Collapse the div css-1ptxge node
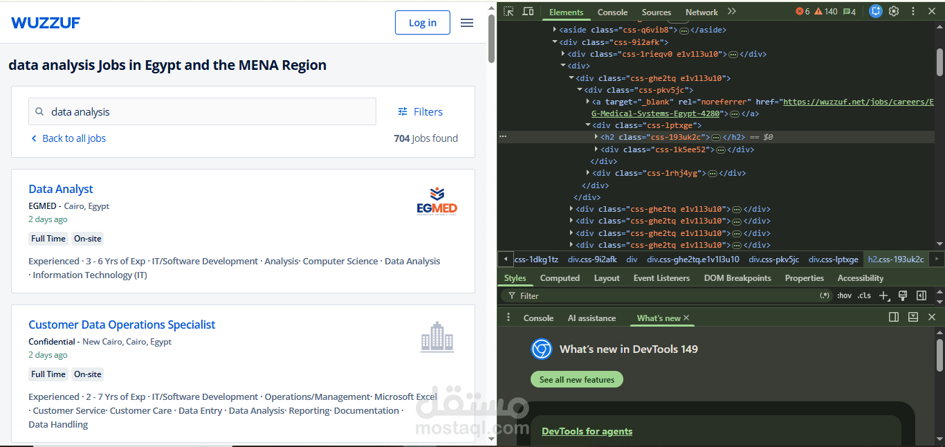Image resolution: width=945 pixels, height=447 pixels. pyautogui.click(x=588, y=125)
